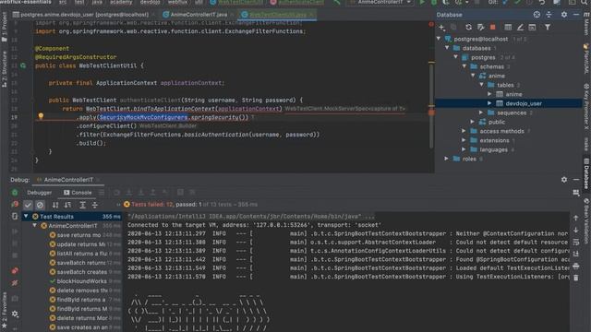Toggle mute breakpoints
591x332 pixels.
15,283
